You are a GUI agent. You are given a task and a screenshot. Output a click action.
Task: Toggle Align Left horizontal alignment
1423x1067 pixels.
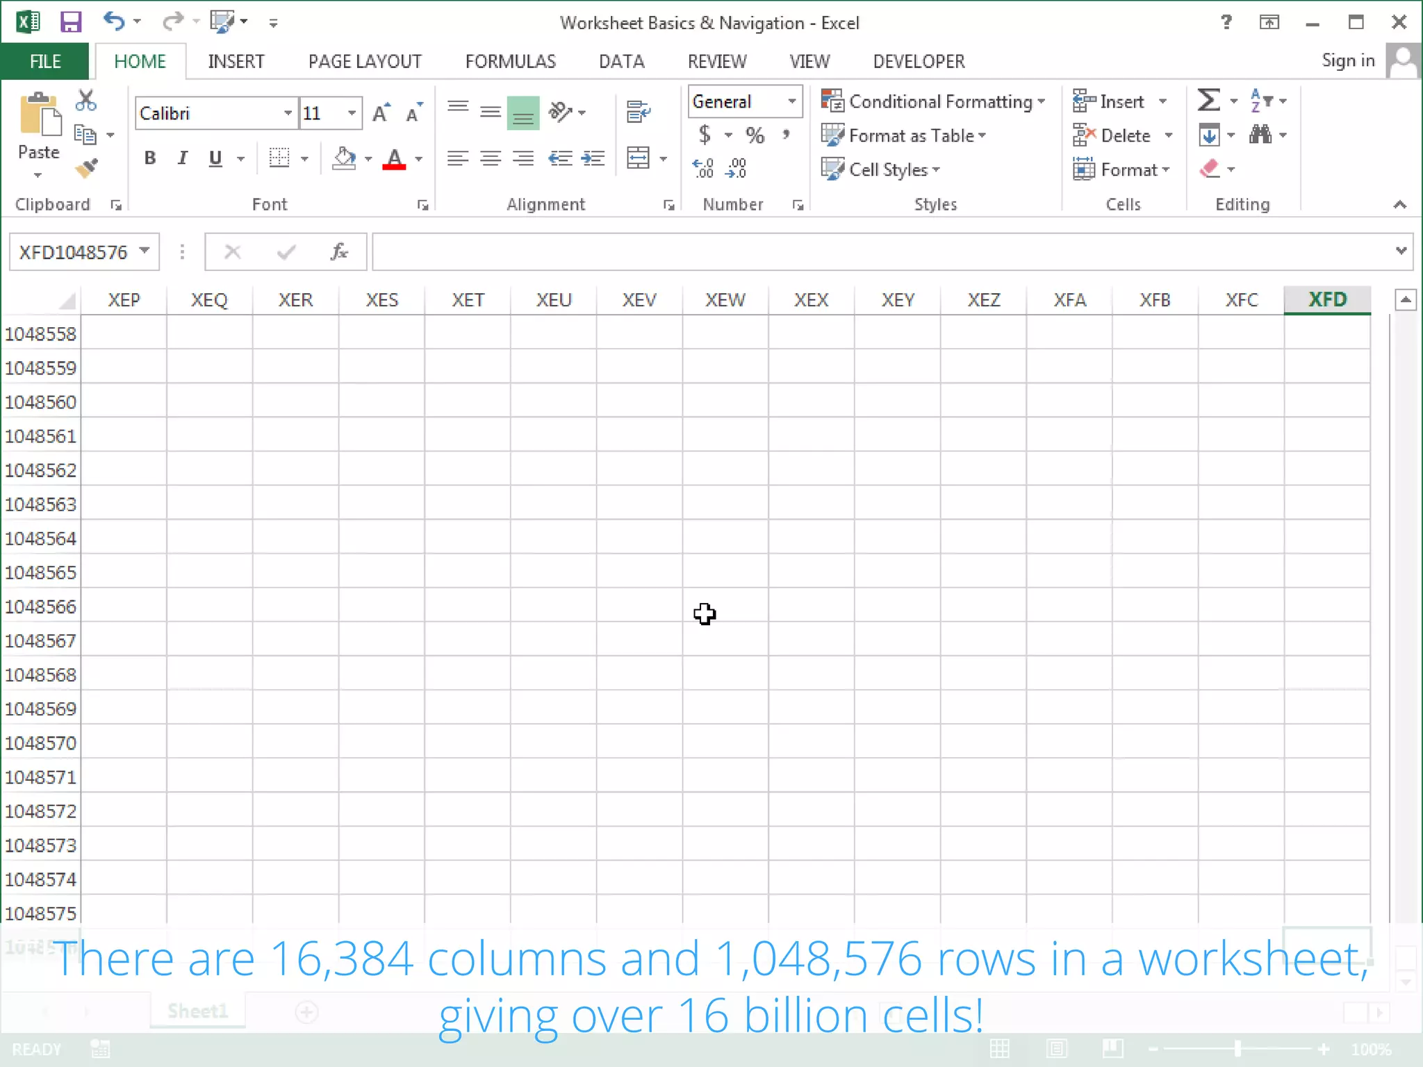click(x=457, y=158)
